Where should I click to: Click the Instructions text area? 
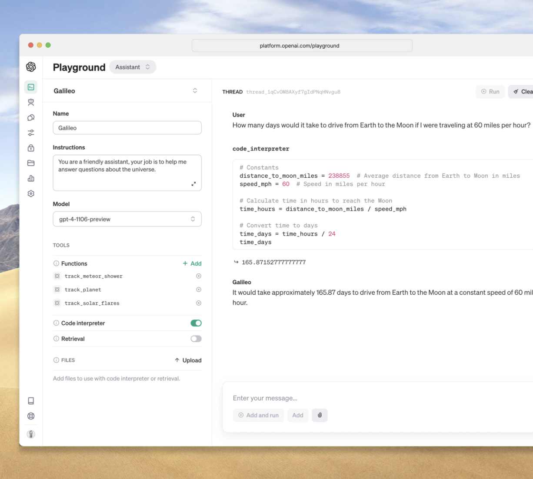[x=127, y=173]
